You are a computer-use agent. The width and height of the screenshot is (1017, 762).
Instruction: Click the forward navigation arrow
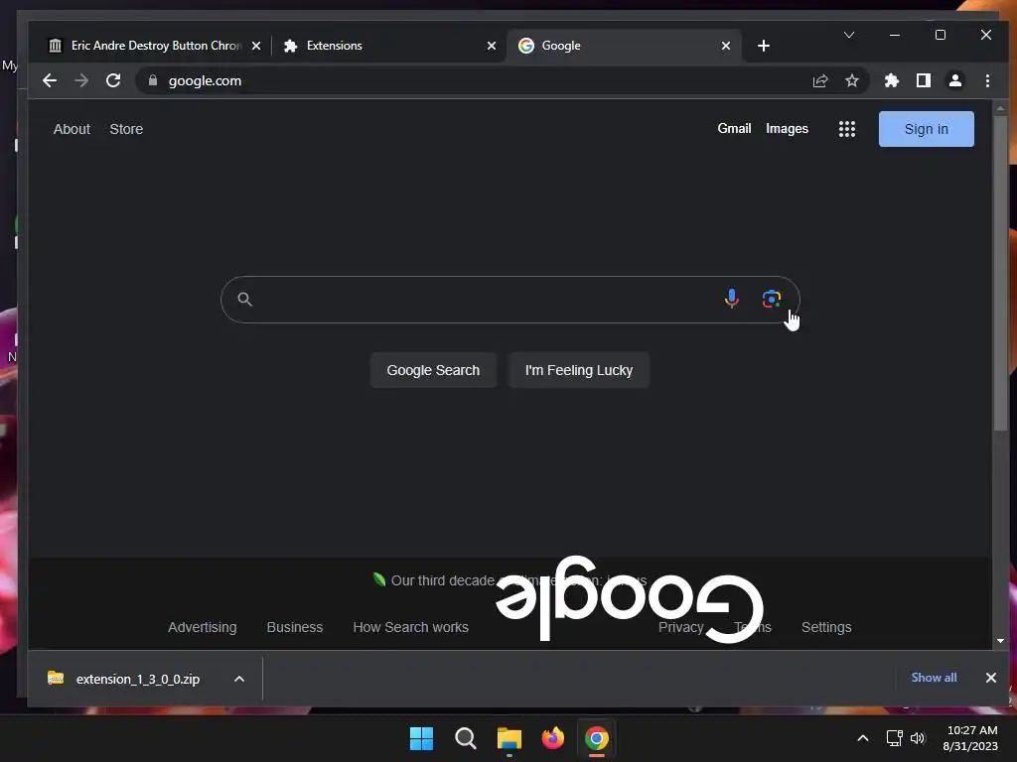(x=81, y=80)
